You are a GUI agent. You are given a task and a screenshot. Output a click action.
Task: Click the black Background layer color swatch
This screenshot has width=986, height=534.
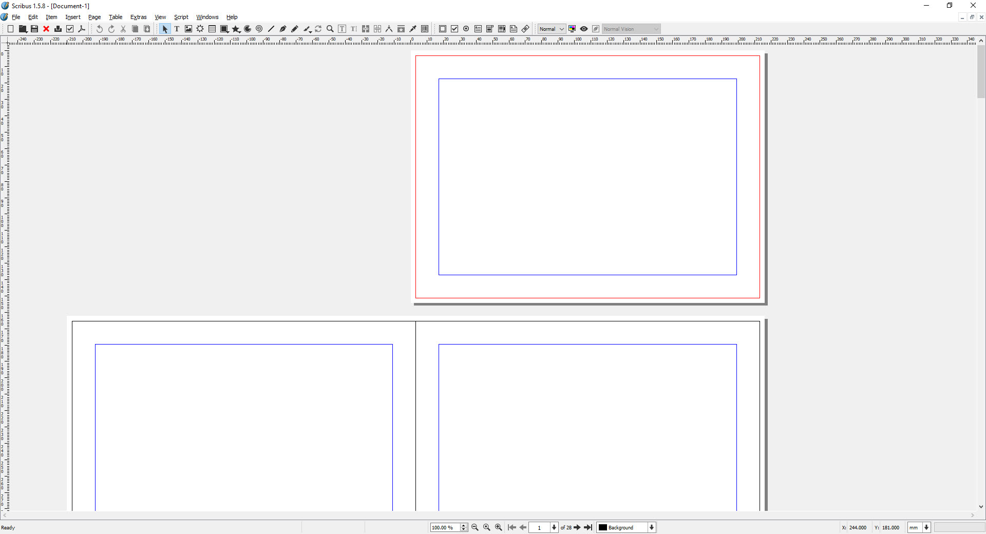(x=603, y=527)
